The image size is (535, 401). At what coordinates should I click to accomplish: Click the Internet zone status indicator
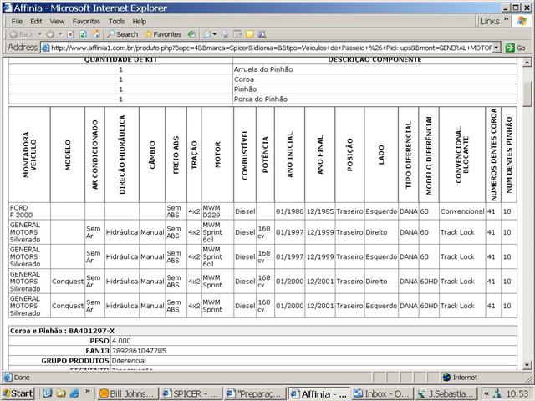460,378
